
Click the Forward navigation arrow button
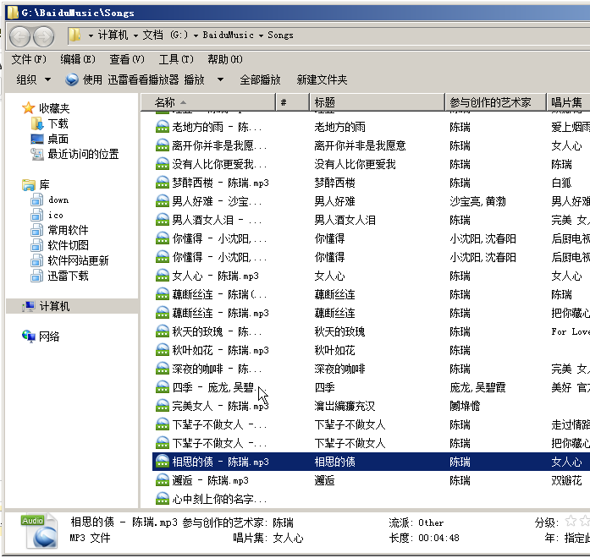44,36
